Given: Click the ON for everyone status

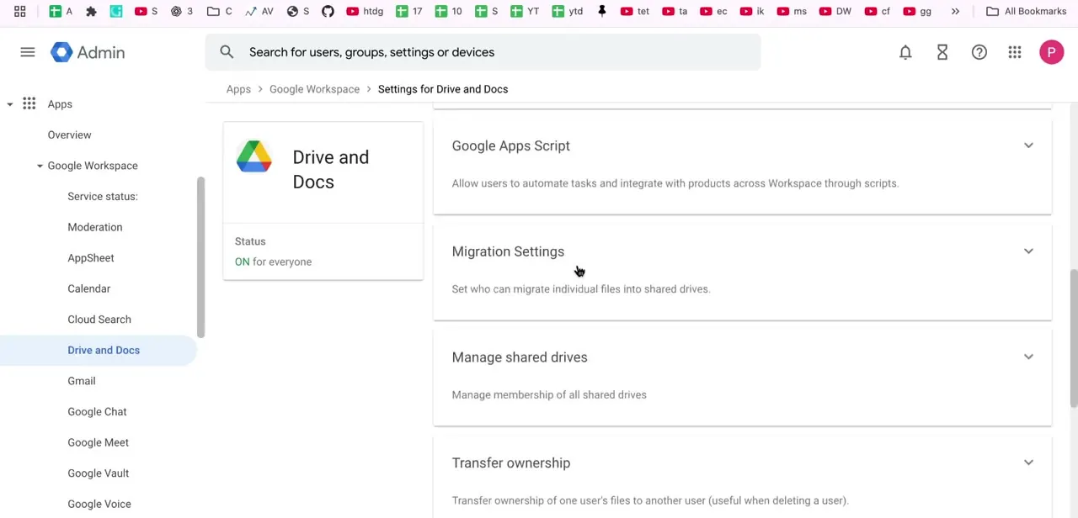Looking at the screenshot, I should (x=273, y=262).
